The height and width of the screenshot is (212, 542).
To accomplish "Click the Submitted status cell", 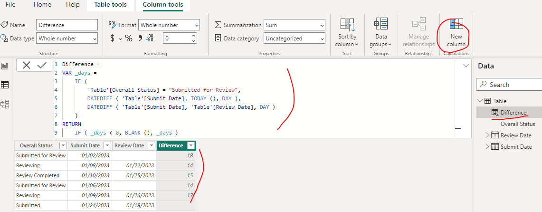I will [x=41, y=205].
